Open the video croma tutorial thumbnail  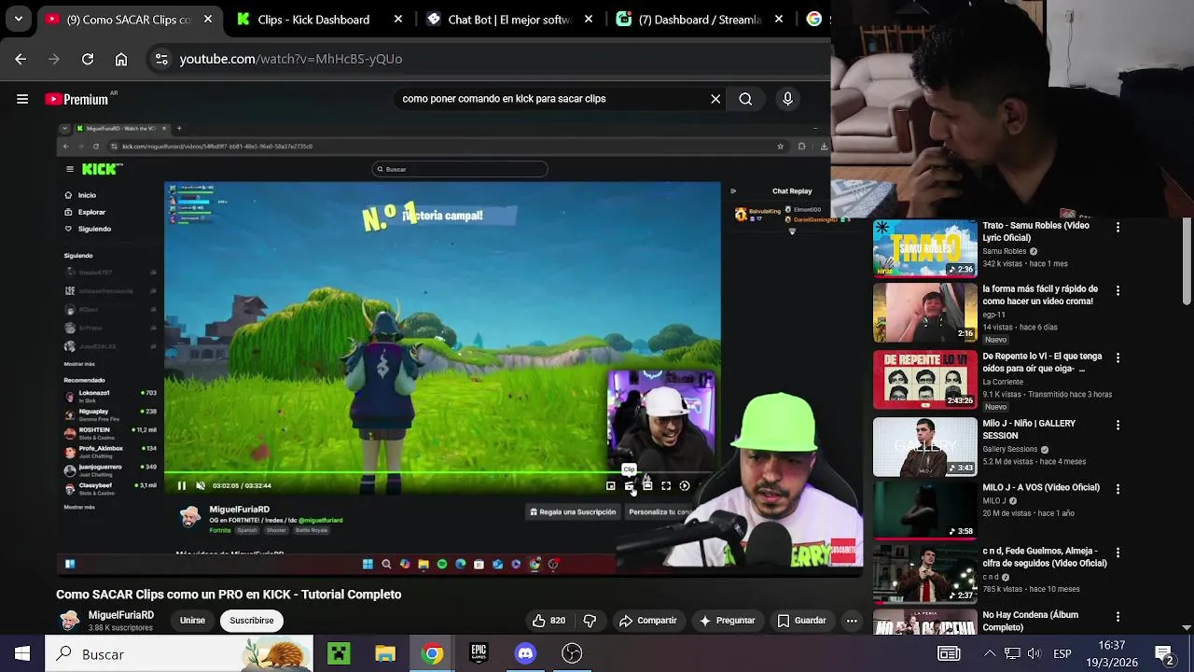click(924, 313)
